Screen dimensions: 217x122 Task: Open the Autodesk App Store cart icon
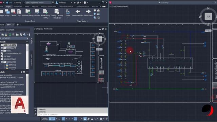(x=75, y=2)
